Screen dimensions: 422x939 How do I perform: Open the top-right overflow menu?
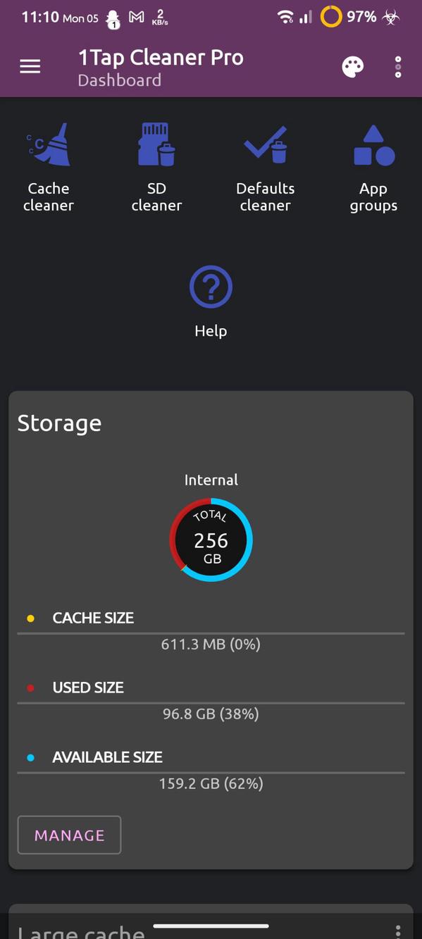(398, 66)
